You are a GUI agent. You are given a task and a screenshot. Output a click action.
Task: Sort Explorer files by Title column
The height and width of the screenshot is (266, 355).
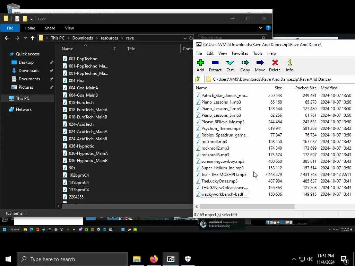click(x=153, y=49)
